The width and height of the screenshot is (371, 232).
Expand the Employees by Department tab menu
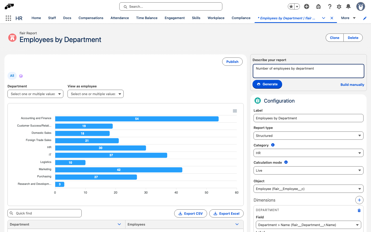pyautogui.click(x=324, y=18)
